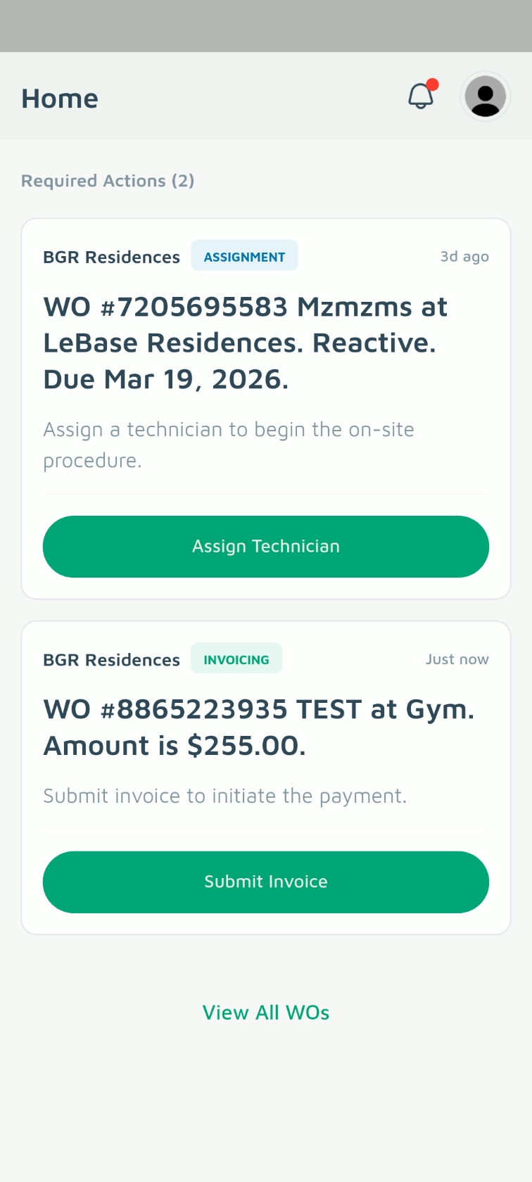Click the divider line above Assign Technician

(266, 494)
